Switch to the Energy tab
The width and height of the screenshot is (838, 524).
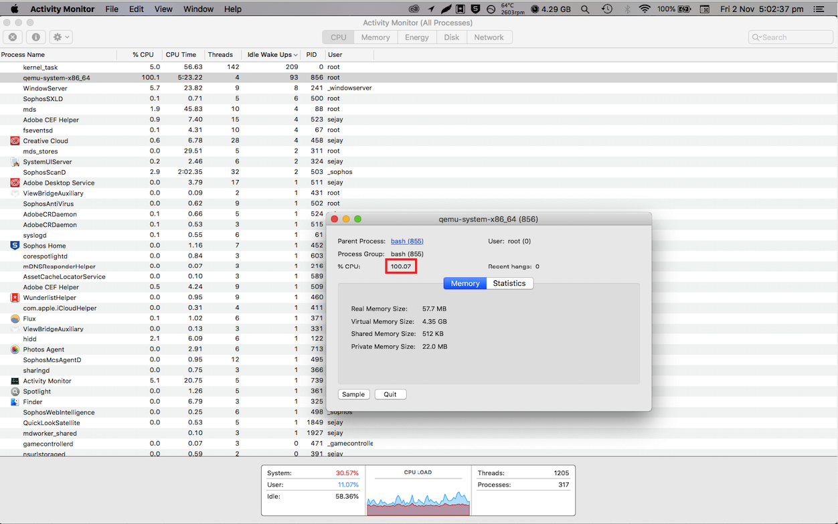pyautogui.click(x=416, y=37)
